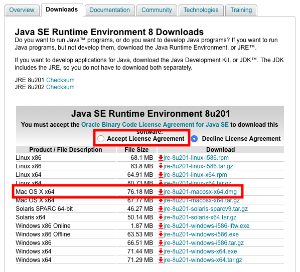This screenshot has height=272, width=300.
Task: Download jre-8u201-windows-x64.exe
Action: (200, 251)
